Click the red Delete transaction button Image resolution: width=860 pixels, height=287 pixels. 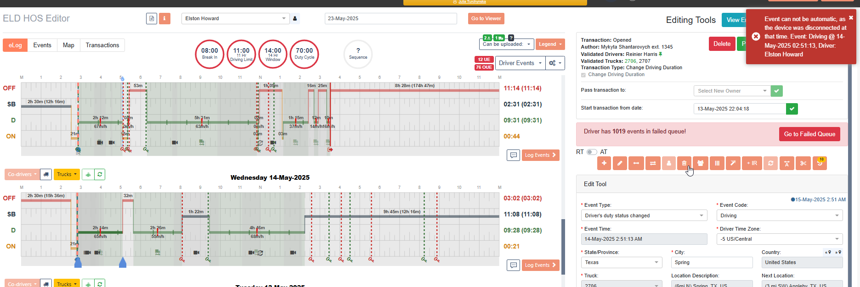722,44
